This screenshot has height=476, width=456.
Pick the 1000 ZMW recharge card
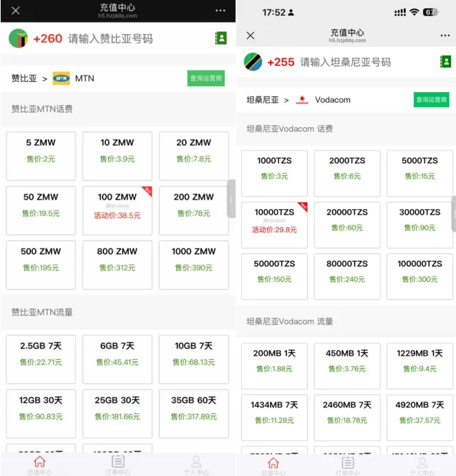[x=194, y=265]
